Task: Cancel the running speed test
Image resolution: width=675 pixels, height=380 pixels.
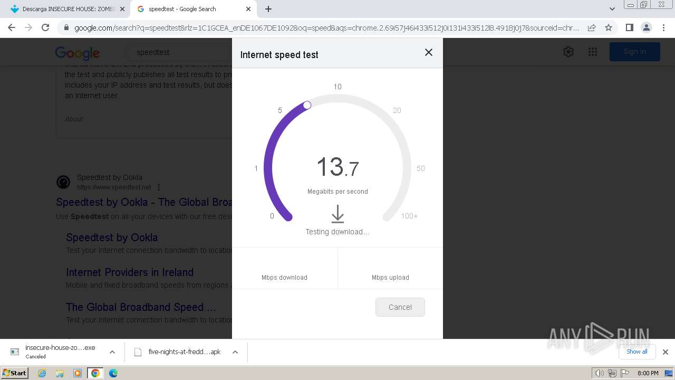Action: 400,307
